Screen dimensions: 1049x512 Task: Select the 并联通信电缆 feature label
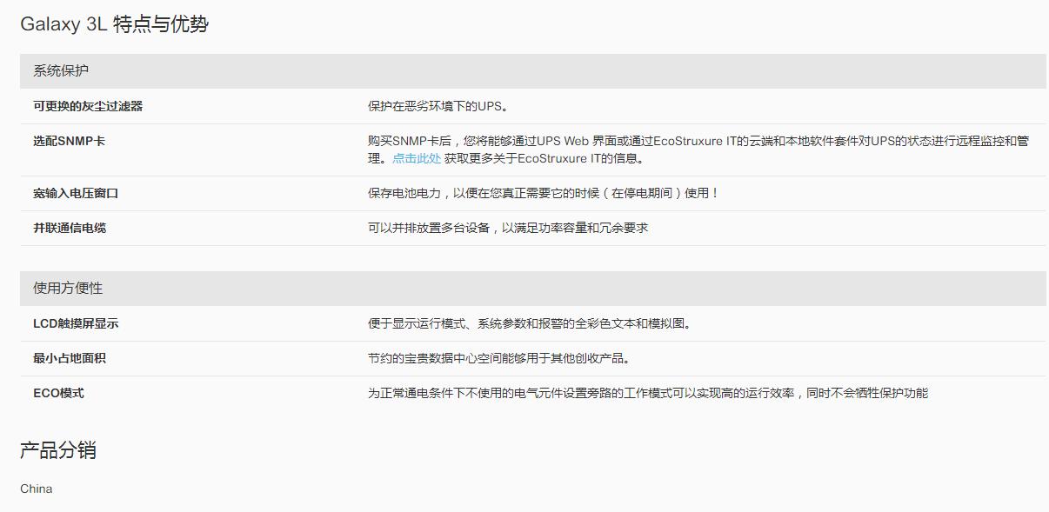[x=70, y=228]
